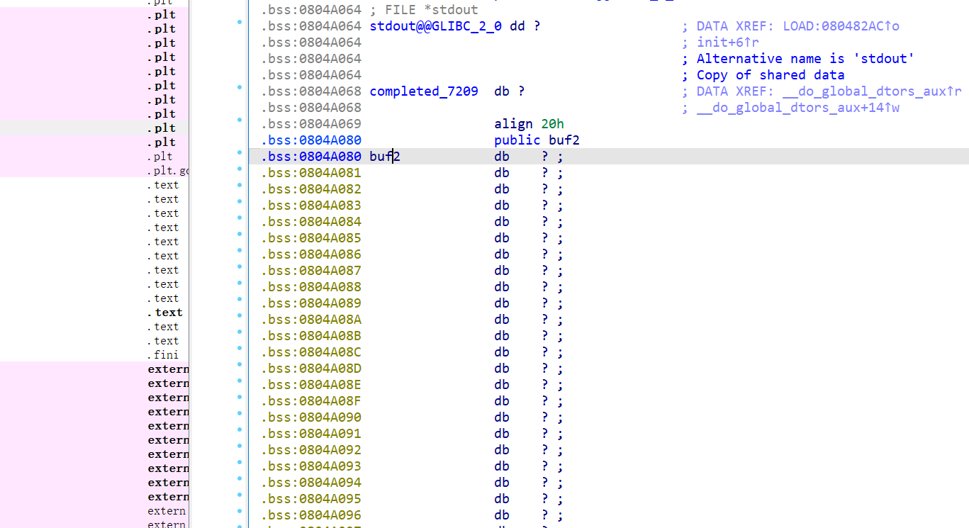This screenshot has width=969, height=528.
Task: Click the db directive on row 0804A087
Action: (x=502, y=271)
